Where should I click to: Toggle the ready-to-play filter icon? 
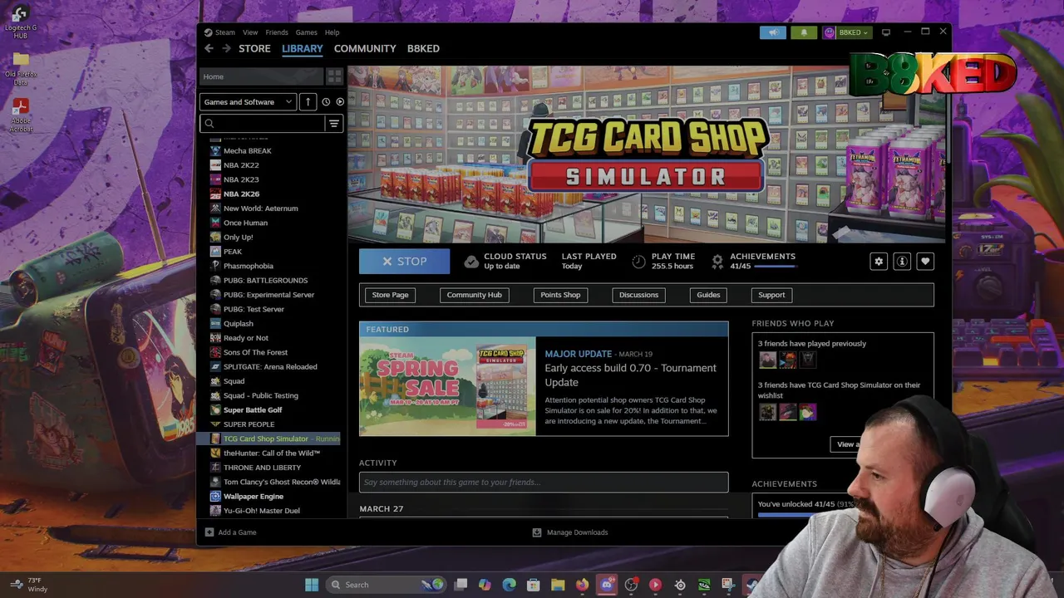pyautogui.click(x=340, y=102)
